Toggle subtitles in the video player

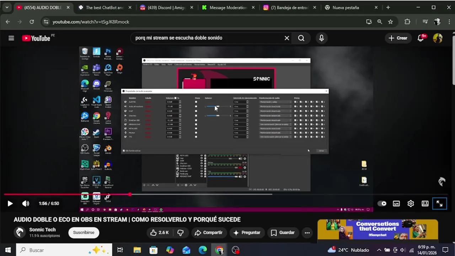click(396, 203)
